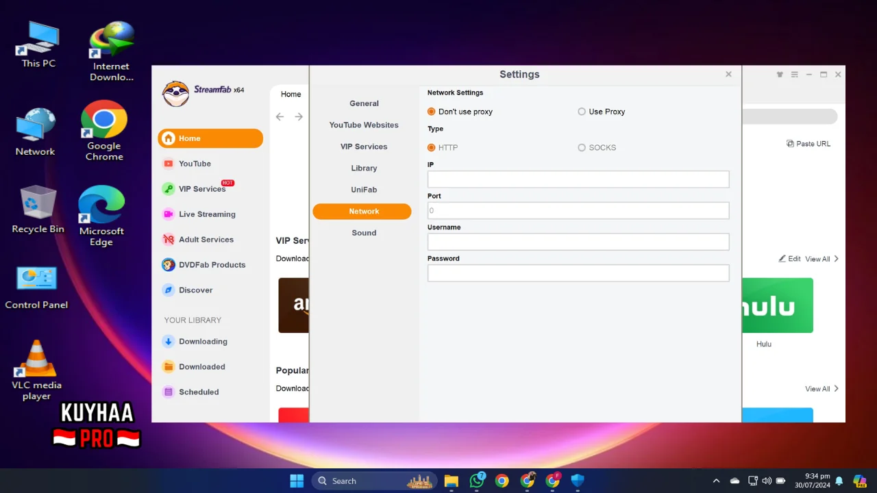
Task: Click the DVDFab Products icon
Action: click(168, 265)
